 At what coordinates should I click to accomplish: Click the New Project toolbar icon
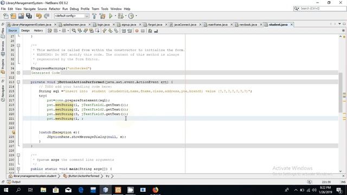[x=13, y=16]
